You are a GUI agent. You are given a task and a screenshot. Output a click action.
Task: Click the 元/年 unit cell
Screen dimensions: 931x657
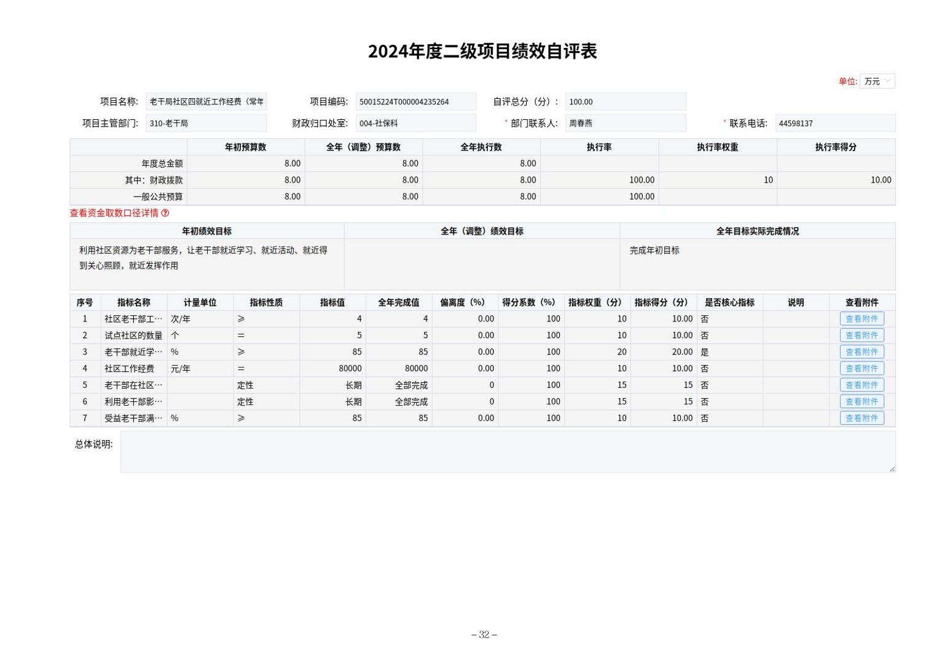pos(200,368)
